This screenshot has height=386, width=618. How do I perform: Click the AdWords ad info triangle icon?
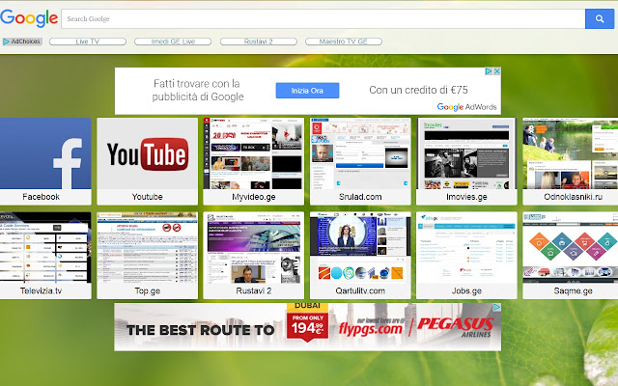click(489, 71)
